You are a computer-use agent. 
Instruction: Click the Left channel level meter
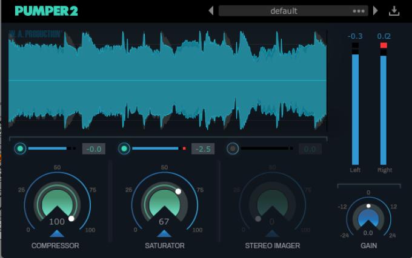pyautogui.click(x=355, y=104)
